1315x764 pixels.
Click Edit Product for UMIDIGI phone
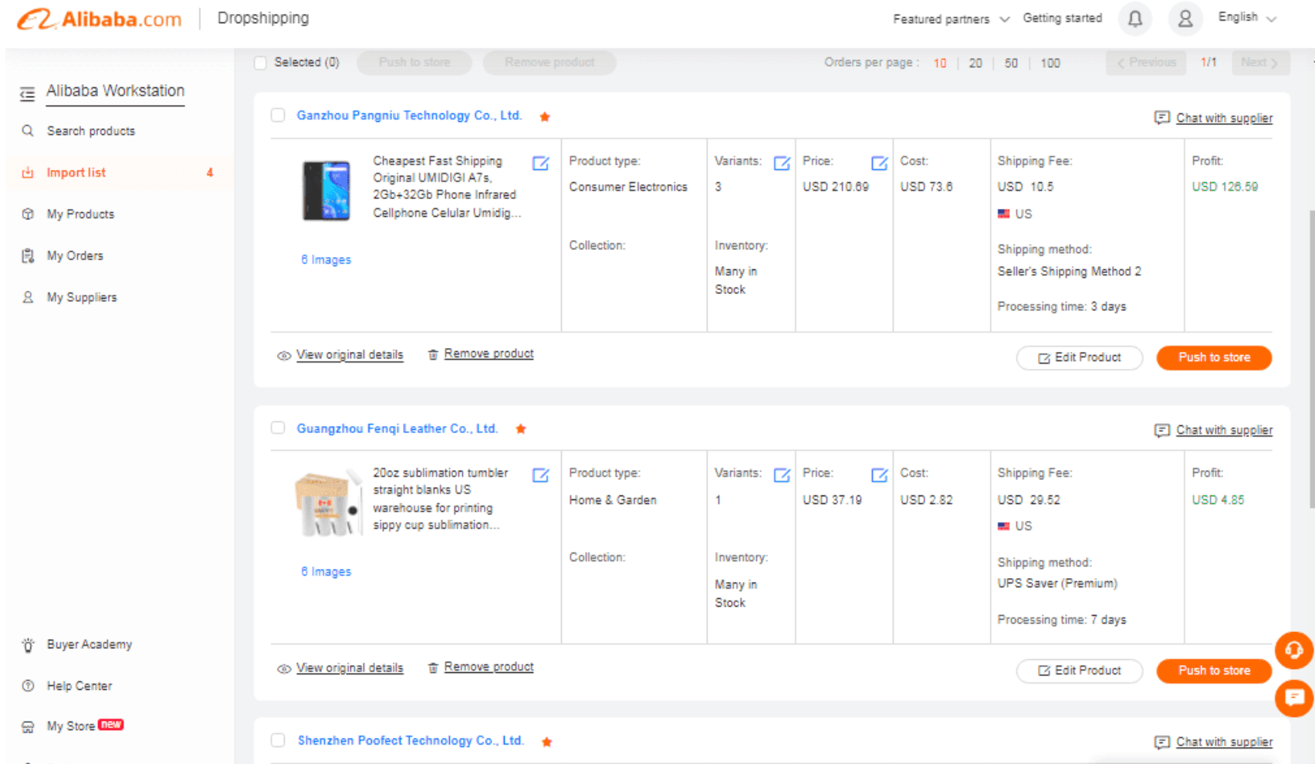[x=1080, y=357]
